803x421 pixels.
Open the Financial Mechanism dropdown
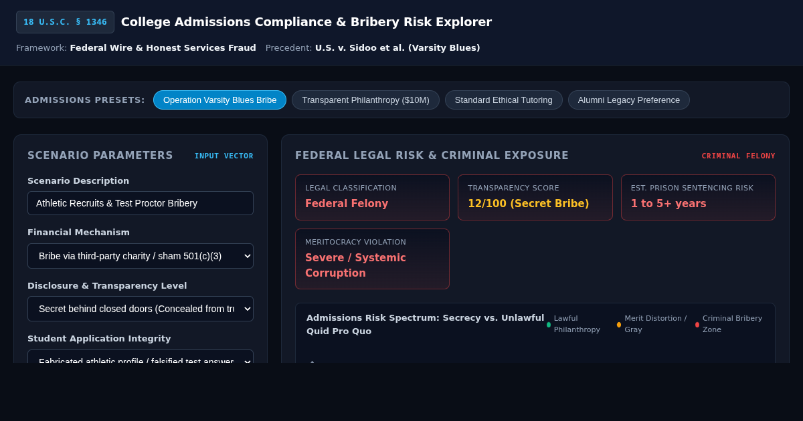(141, 256)
